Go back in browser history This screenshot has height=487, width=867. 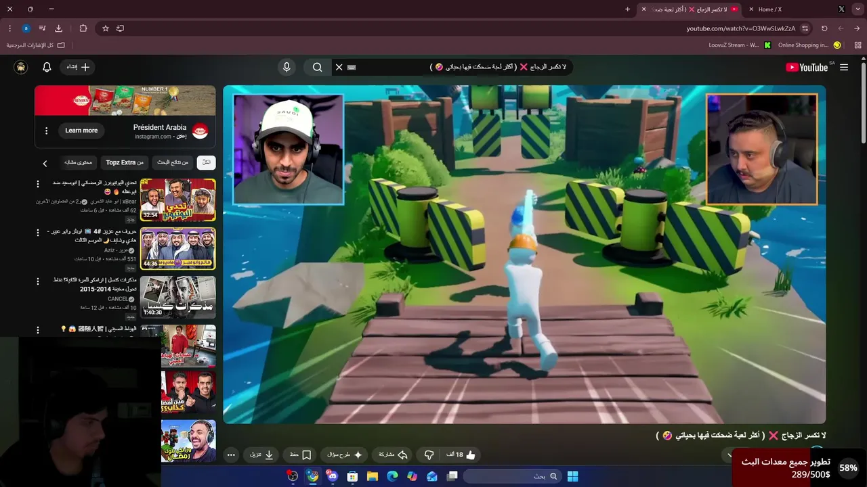[858, 28]
